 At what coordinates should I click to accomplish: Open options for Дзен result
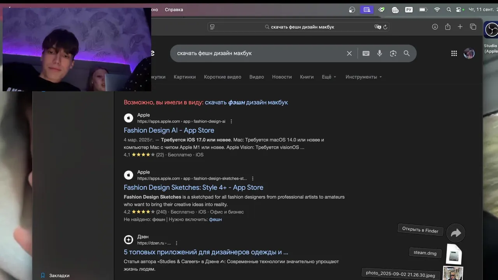[x=177, y=243]
